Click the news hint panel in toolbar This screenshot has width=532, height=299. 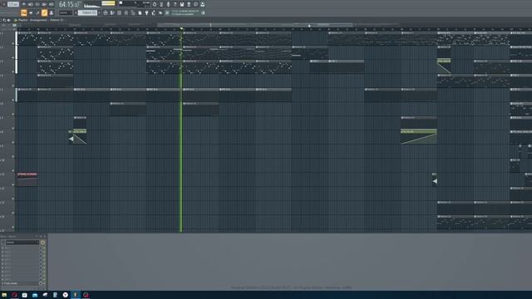(185, 12)
